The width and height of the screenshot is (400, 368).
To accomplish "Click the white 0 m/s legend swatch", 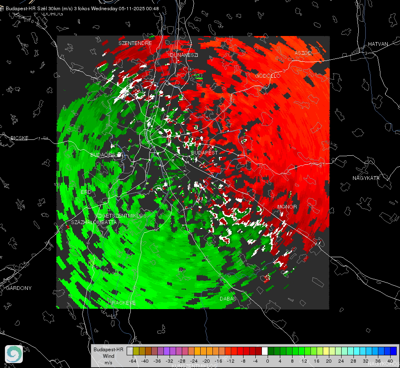I will (265, 351).
